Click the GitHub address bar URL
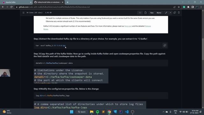Image resolution: width=204 pixels, height=115 pixels. [54, 7]
